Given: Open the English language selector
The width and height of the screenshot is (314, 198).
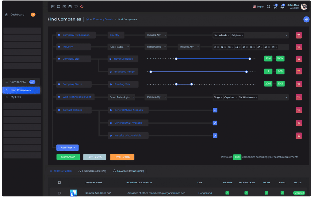Looking at the screenshot, I should 258,7.
